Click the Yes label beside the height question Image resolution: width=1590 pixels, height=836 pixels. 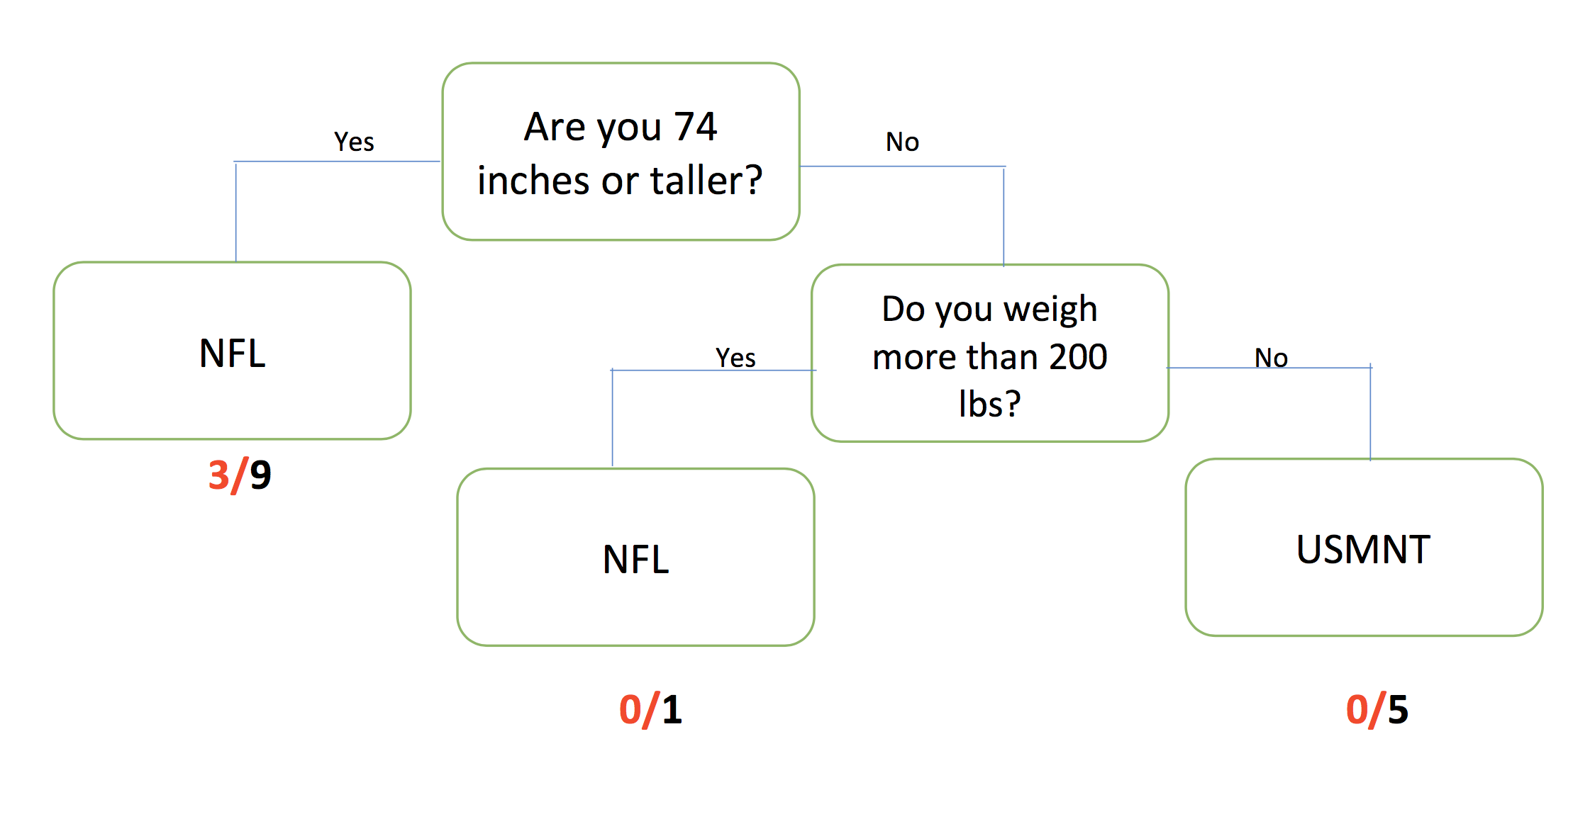354,142
